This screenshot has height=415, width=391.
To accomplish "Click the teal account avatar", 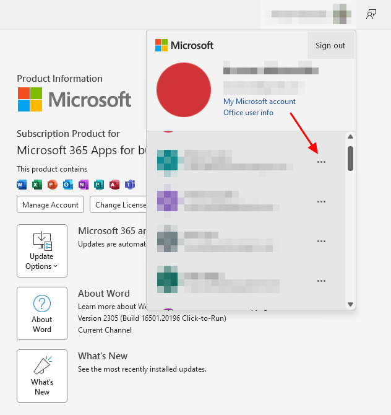I will point(167,162).
